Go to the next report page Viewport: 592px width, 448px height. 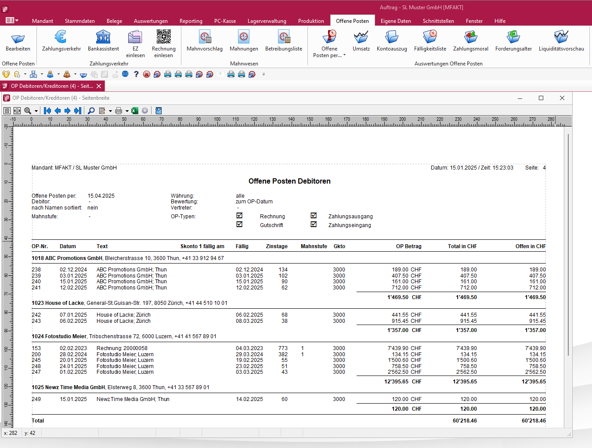click(x=67, y=110)
